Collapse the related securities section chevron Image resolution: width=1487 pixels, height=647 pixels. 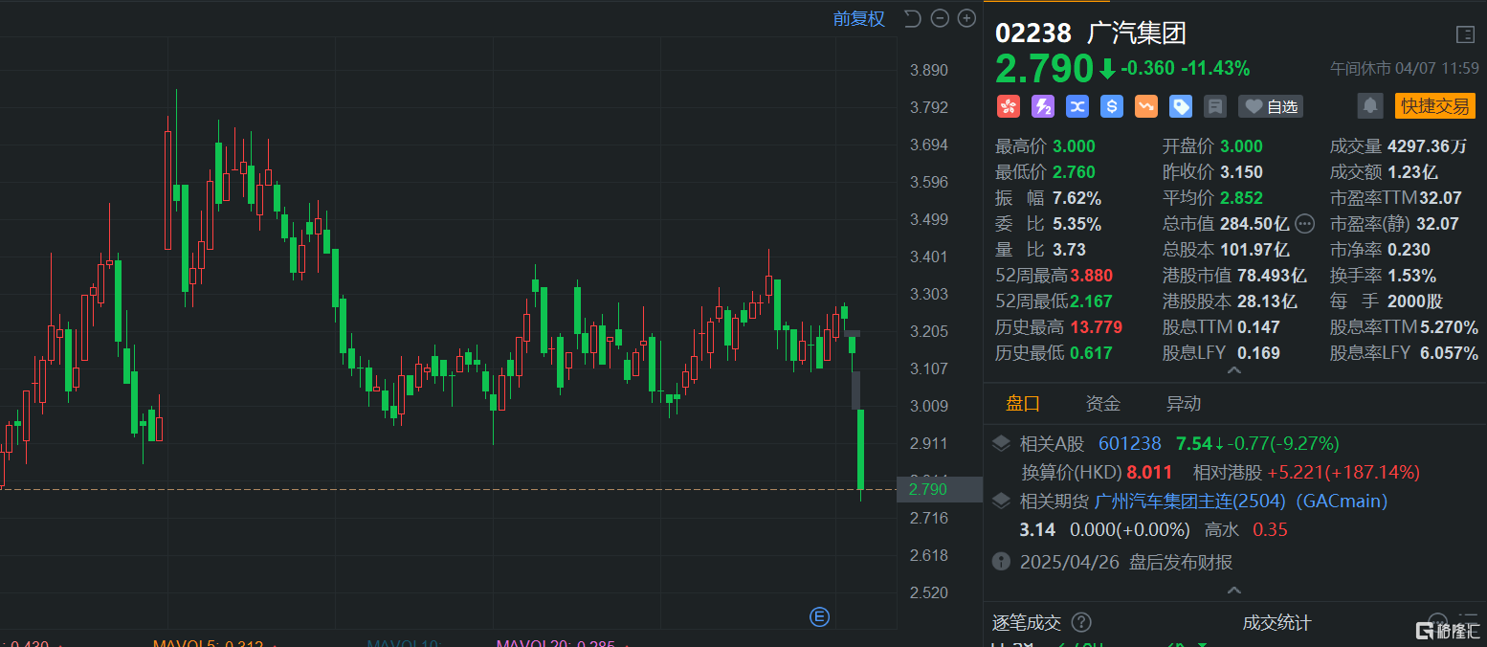(1234, 591)
